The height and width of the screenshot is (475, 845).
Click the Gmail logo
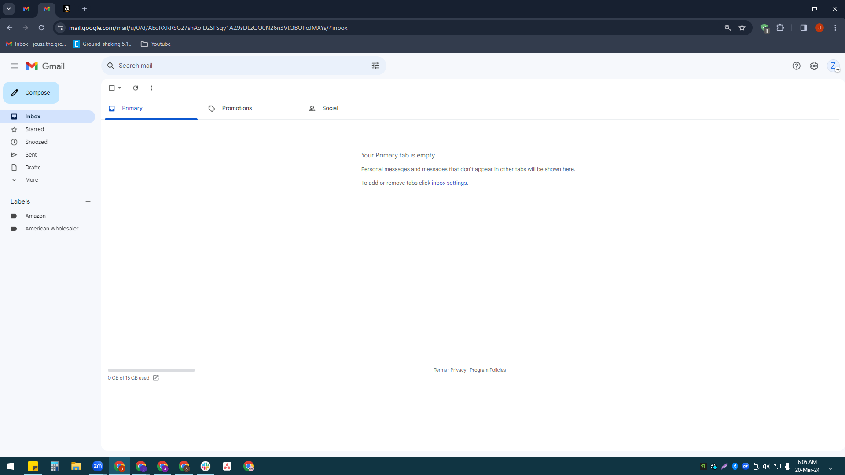coord(45,66)
